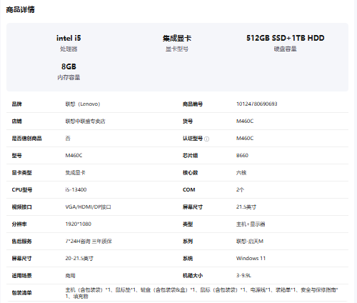This screenshot has width=357, height=303.
Task: Click the 芯片组 value B660
Action: pos(242,156)
